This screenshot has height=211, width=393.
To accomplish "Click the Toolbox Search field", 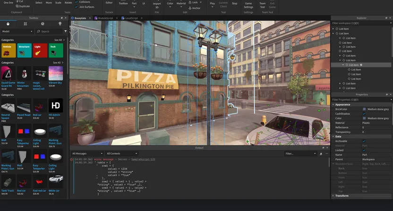I will point(49,31).
